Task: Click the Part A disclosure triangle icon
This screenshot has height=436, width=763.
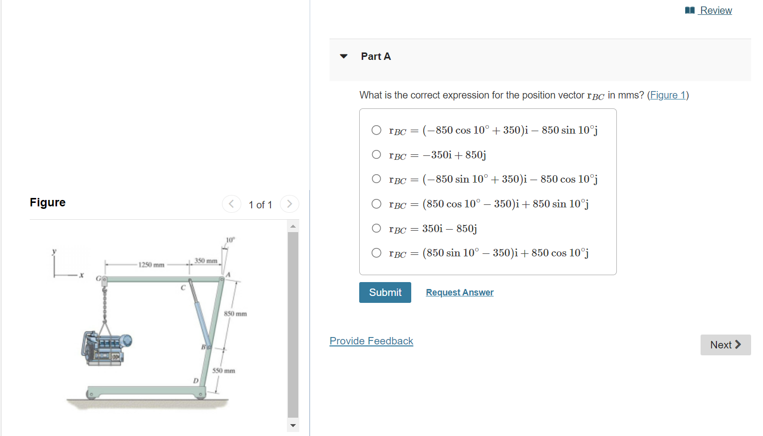Action: 344,56
